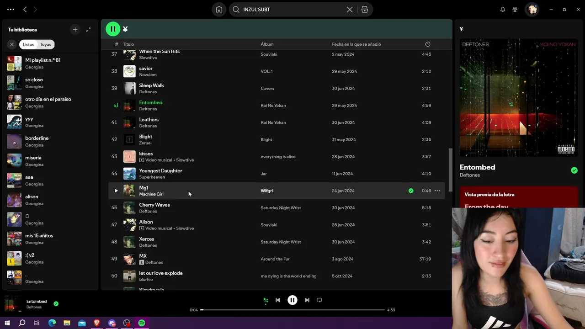Image resolution: width=585 pixels, height=329 pixels.
Task: Create a new playlist with the plus icon
Action: (75, 30)
